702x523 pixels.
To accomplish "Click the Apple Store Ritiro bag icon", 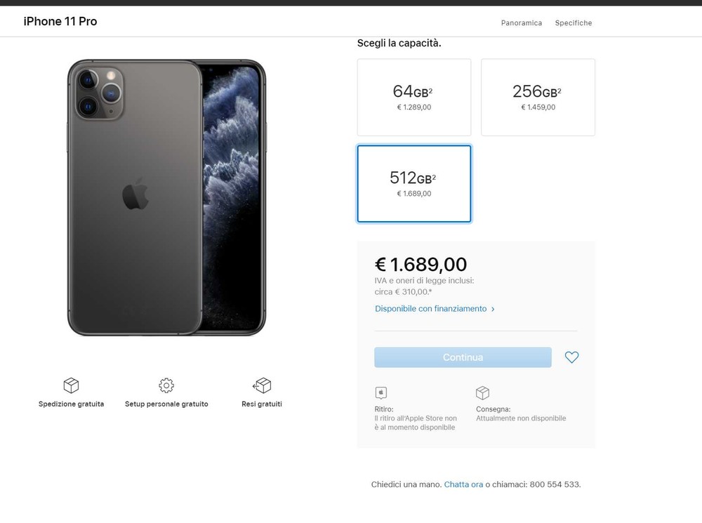I will 381,392.
